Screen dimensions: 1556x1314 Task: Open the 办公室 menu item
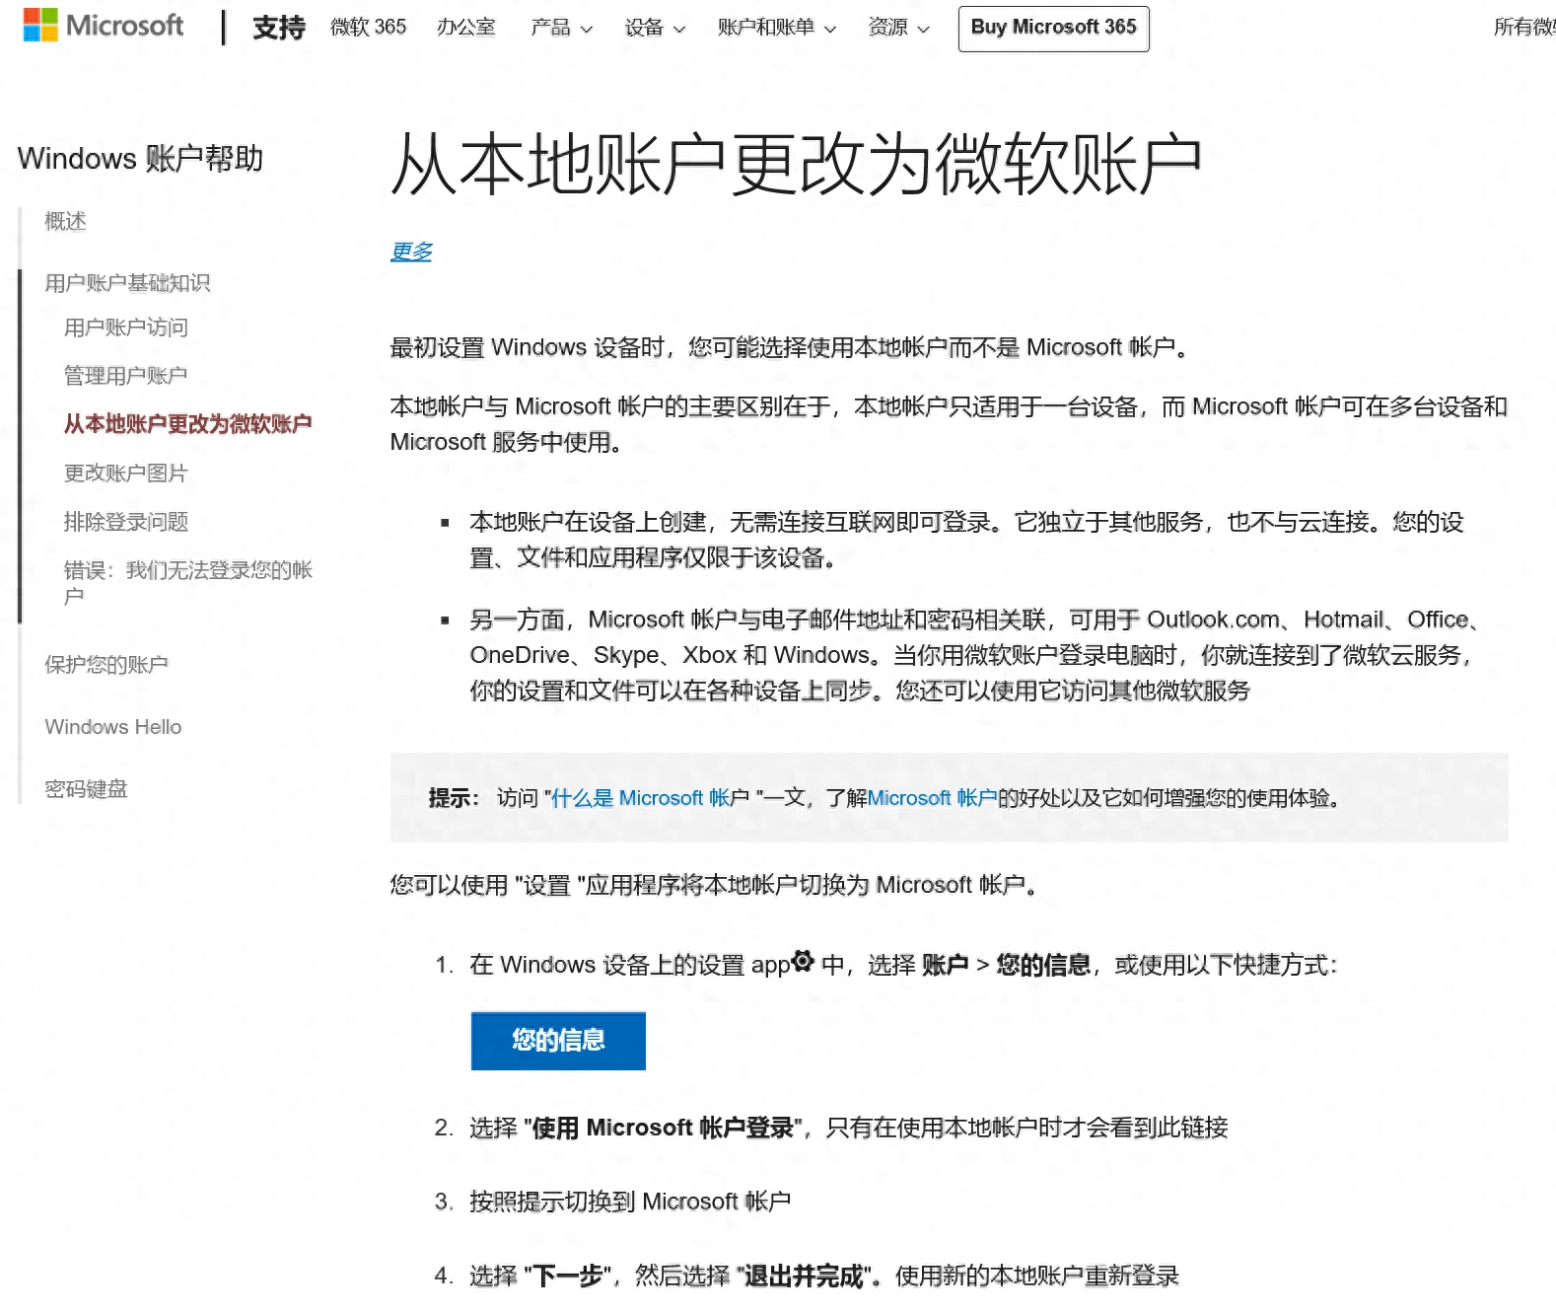466,28
